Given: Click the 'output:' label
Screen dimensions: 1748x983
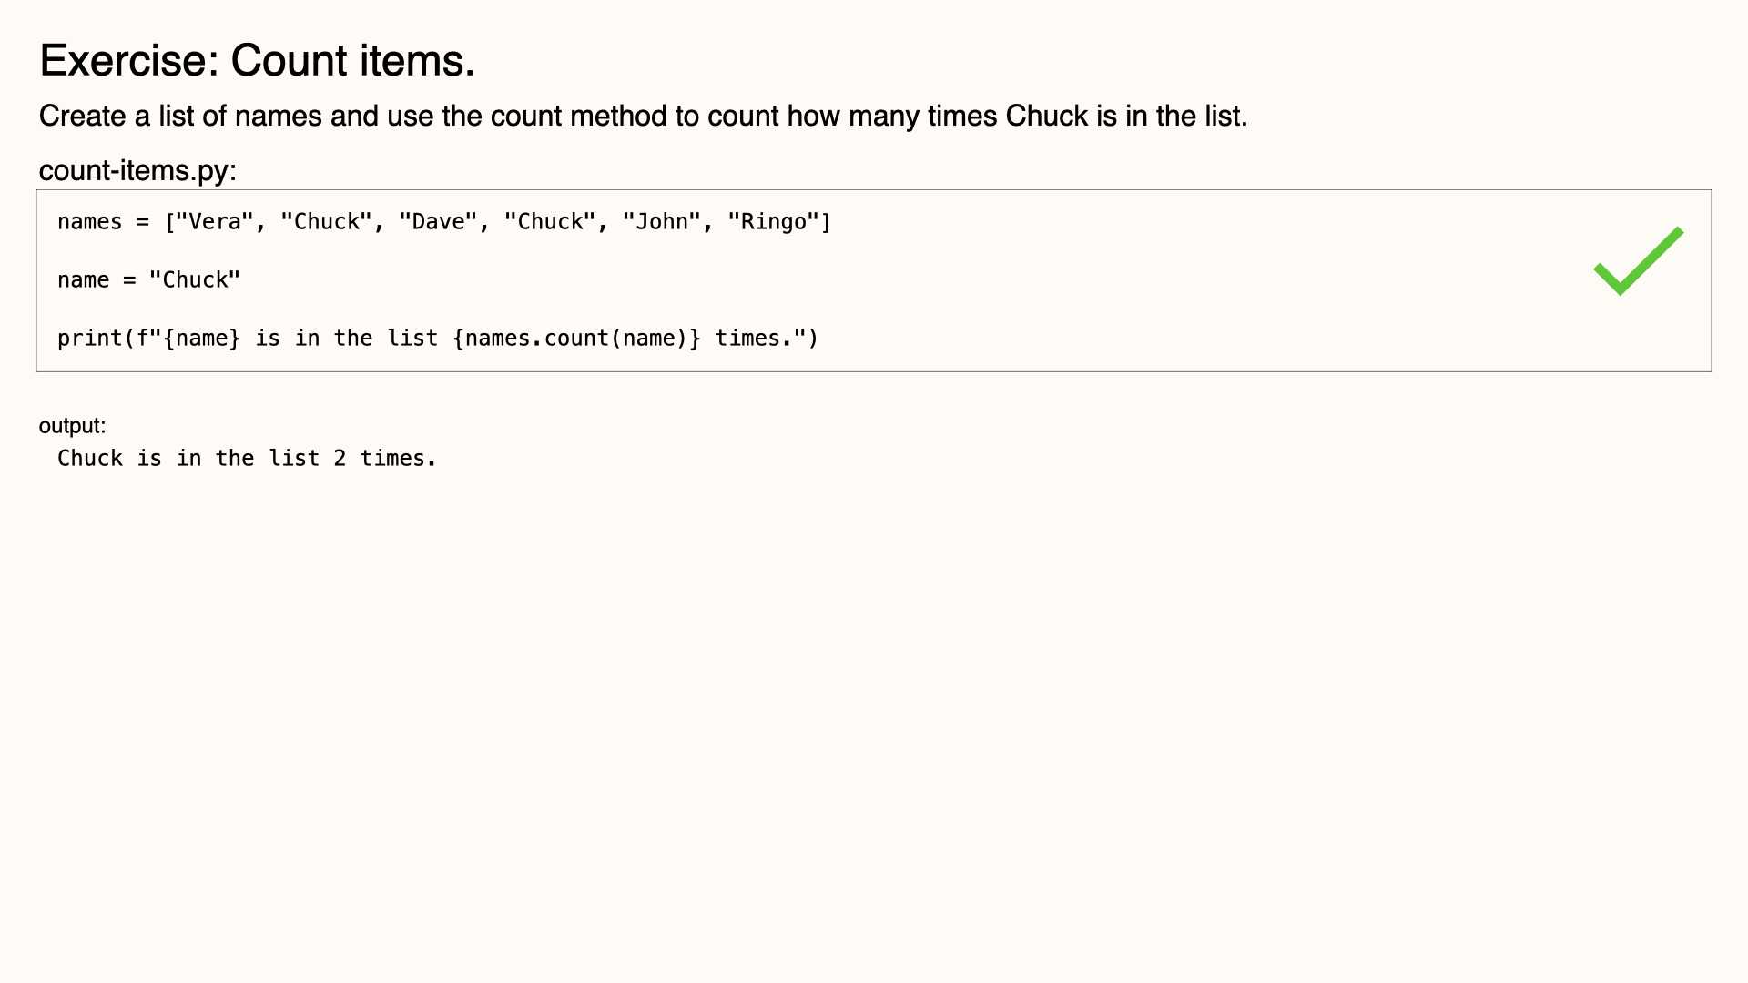Looking at the screenshot, I should 72,426.
